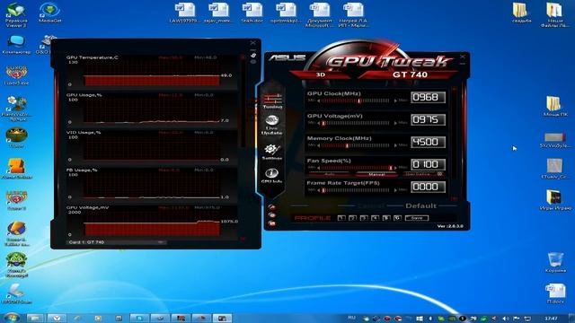Open the Корзина recycle bin icon
The width and height of the screenshot is (575, 323).
[555, 262]
